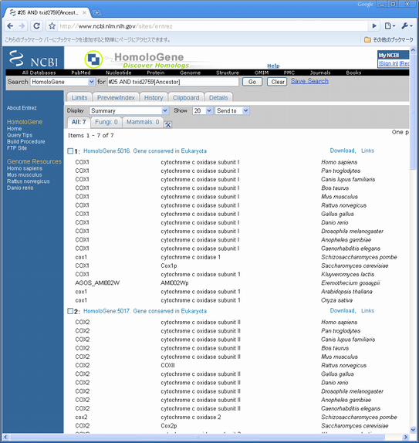Open Build Procedure in sidebar

tap(26, 141)
